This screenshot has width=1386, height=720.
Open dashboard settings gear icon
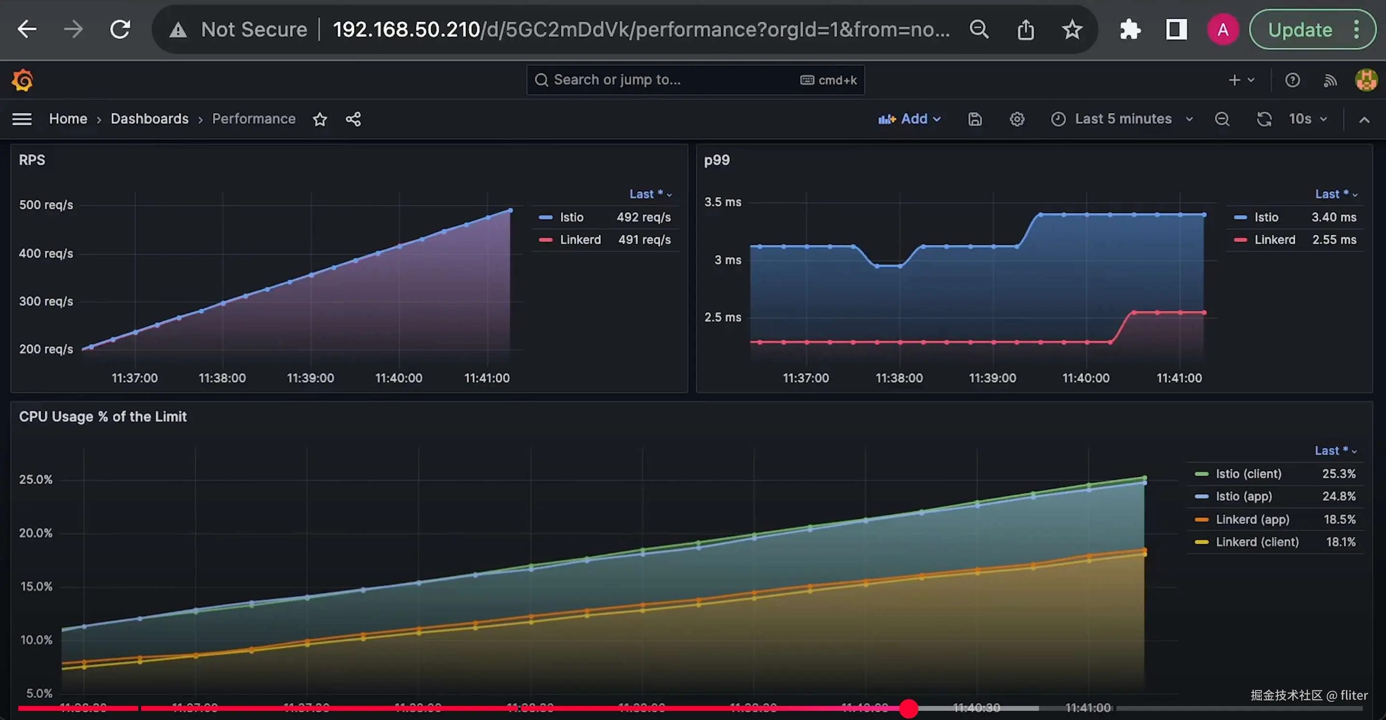pyautogui.click(x=1016, y=119)
